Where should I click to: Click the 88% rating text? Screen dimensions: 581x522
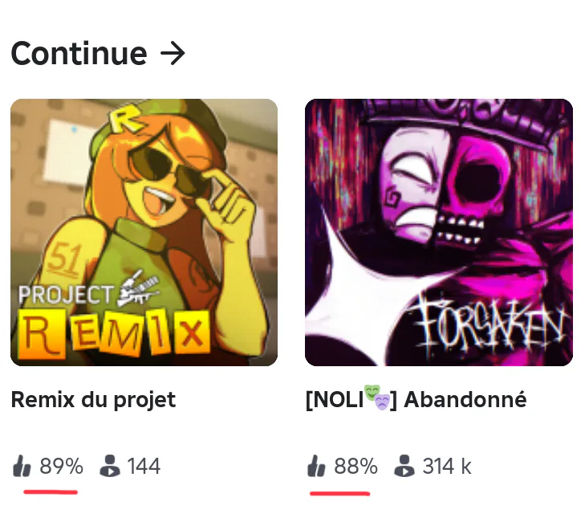(356, 467)
